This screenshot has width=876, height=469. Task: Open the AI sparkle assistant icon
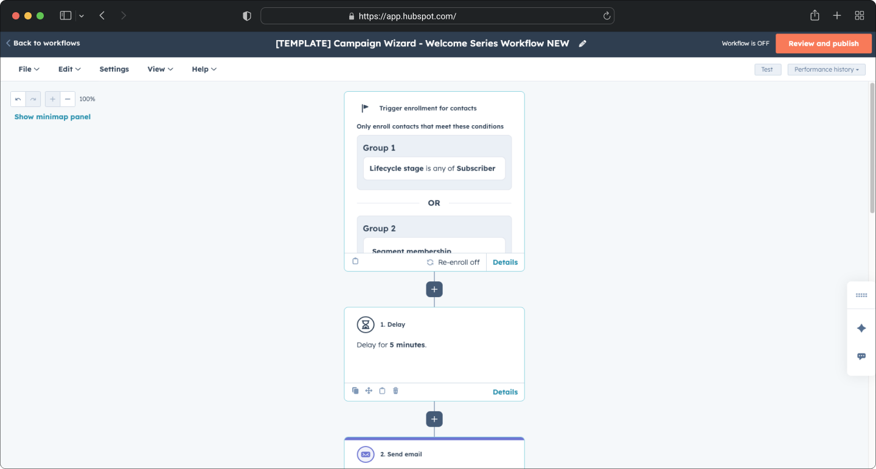pyautogui.click(x=861, y=328)
